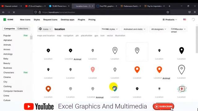Click the page vertical scrollbar

pyautogui.click(x=197, y=40)
